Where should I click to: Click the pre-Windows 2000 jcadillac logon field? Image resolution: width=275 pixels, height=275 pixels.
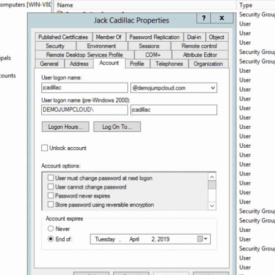click(x=174, y=110)
